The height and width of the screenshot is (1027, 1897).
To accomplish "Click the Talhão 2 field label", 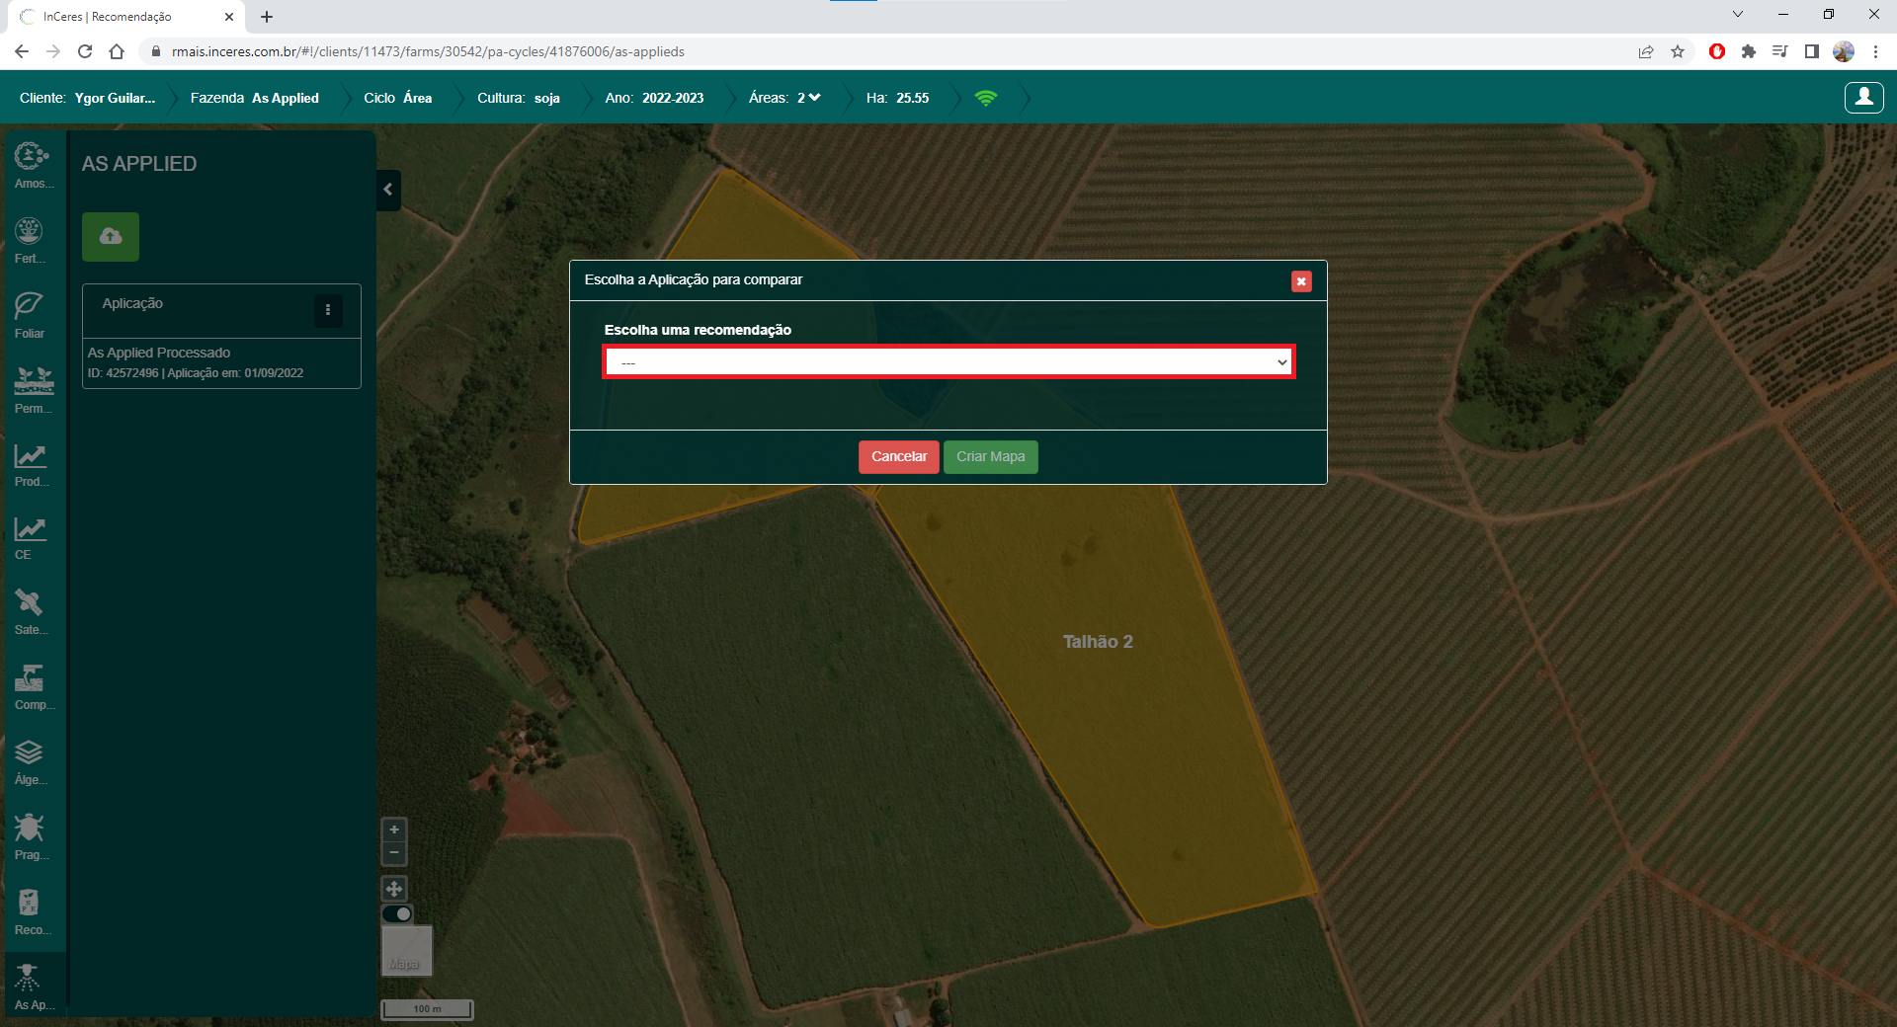I will pyautogui.click(x=1098, y=642).
